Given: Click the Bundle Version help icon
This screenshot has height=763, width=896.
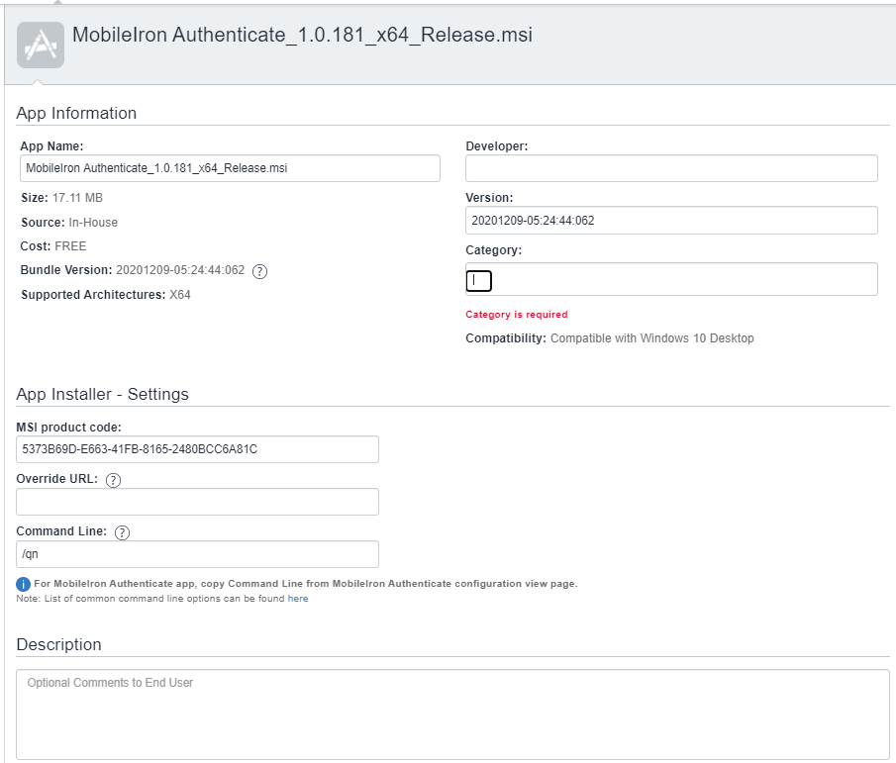Looking at the screenshot, I should pyautogui.click(x=260, y=272).
